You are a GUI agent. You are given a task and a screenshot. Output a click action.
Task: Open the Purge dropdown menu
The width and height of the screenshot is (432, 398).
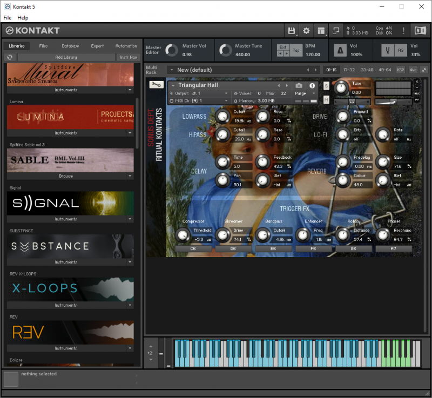(x=305, y=93)
